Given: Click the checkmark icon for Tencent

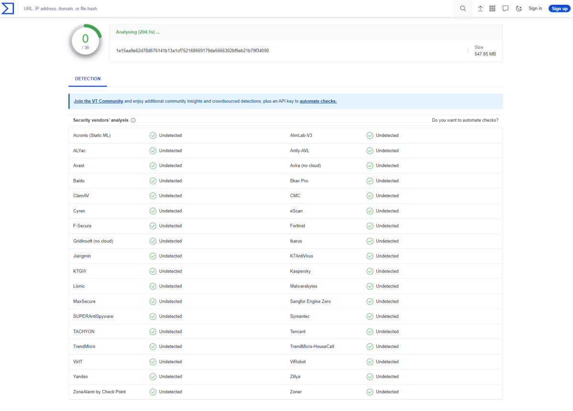Looking at the screenshot, I should coord(370,332).
